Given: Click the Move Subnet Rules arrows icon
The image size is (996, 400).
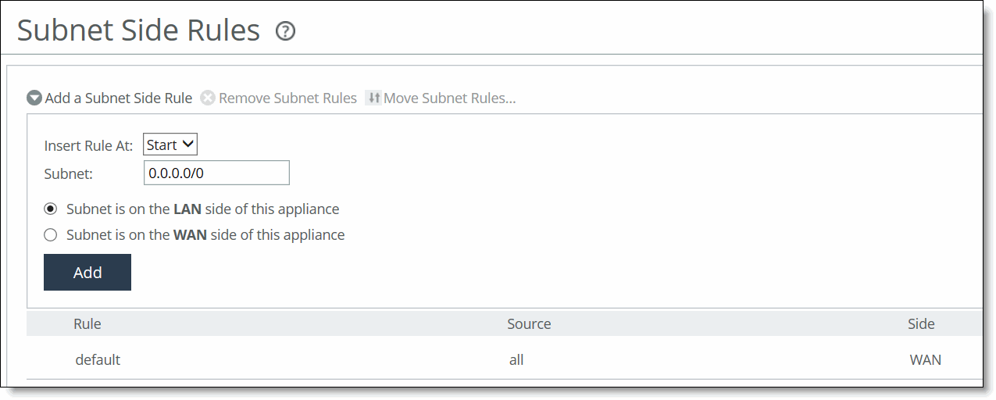Looking at the screenshot, I should click(x=373, y=98).
